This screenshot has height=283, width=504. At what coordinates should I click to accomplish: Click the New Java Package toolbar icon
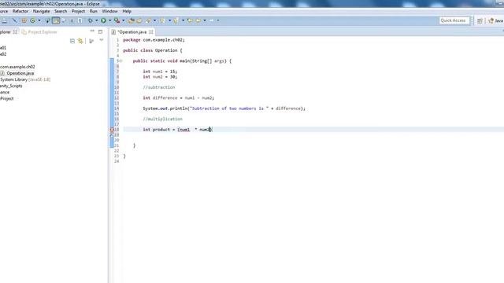(x=24, y=20)
